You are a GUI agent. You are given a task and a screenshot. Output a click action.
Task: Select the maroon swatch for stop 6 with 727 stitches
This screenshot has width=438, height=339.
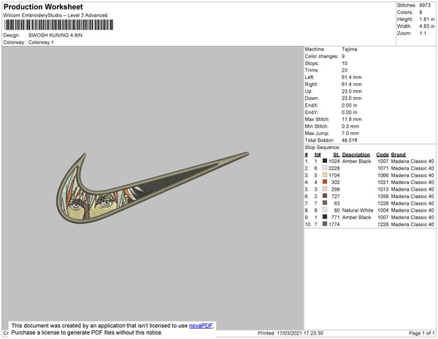coord(325,196)
